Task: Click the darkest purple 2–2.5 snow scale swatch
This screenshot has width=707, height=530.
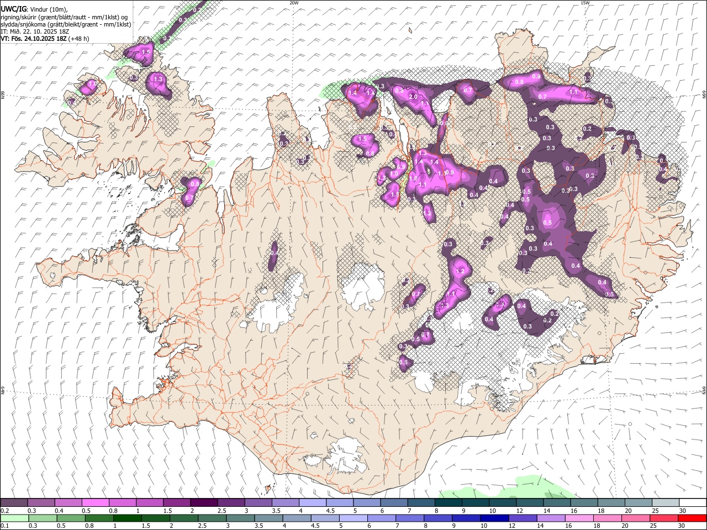Action: [x=204, y=503]
